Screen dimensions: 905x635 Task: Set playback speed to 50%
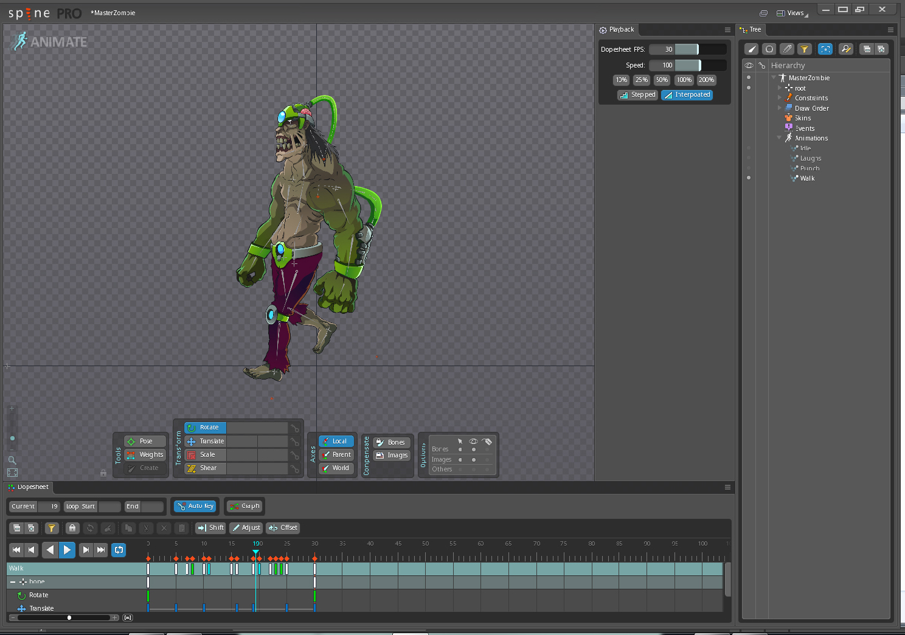(662, 80)
